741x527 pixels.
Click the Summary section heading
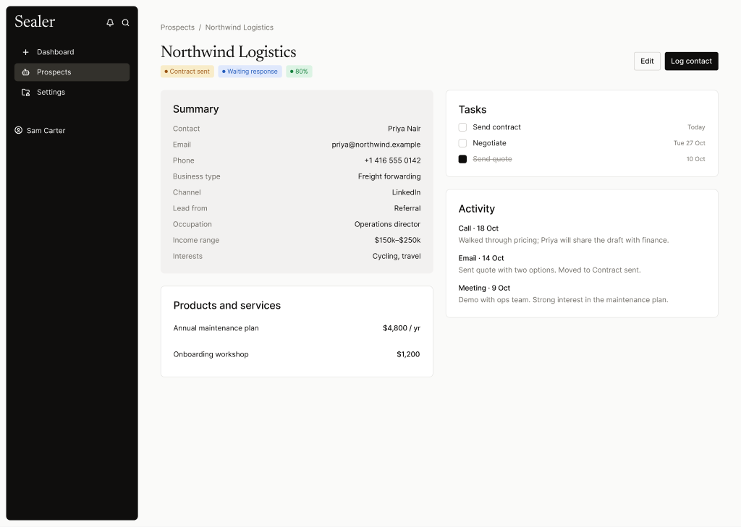195,109
